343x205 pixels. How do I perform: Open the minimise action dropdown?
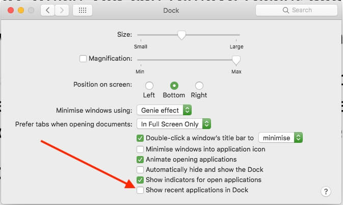tap(281, 138)
